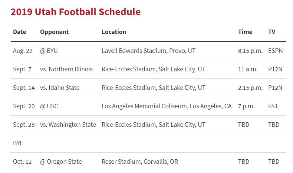Image resolution: width=293 pixels, height=173 pixels.
Task: Click the BYE week row
Action: [148, 143]
